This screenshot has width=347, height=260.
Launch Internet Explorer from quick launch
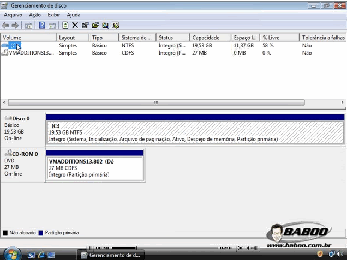click(41, 255)
